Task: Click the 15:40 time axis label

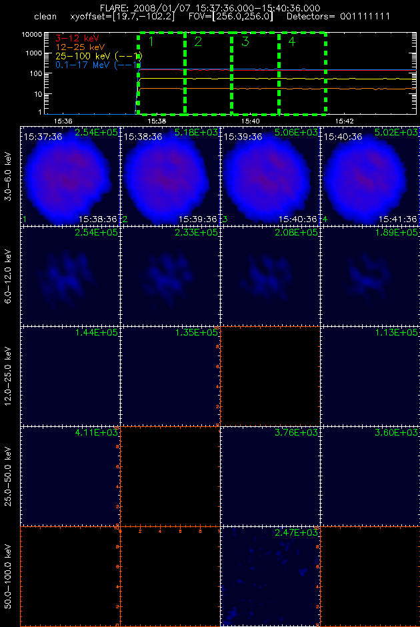Action: tap(251, 120)
